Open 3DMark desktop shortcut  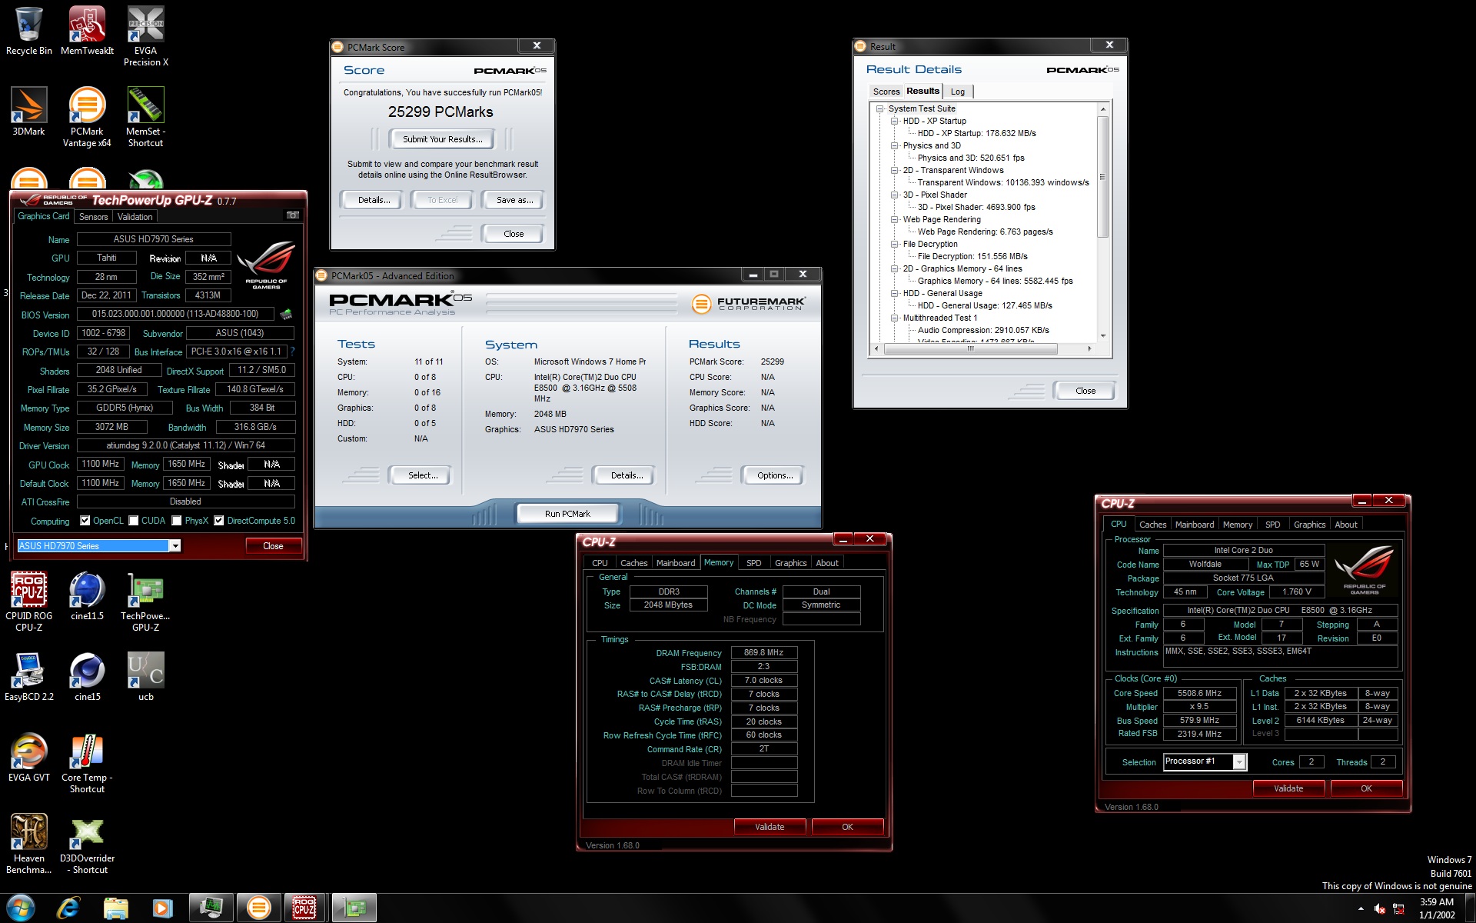coord(28,112)
